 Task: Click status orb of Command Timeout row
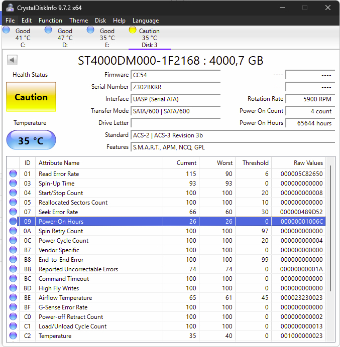(x=13, y=278)
